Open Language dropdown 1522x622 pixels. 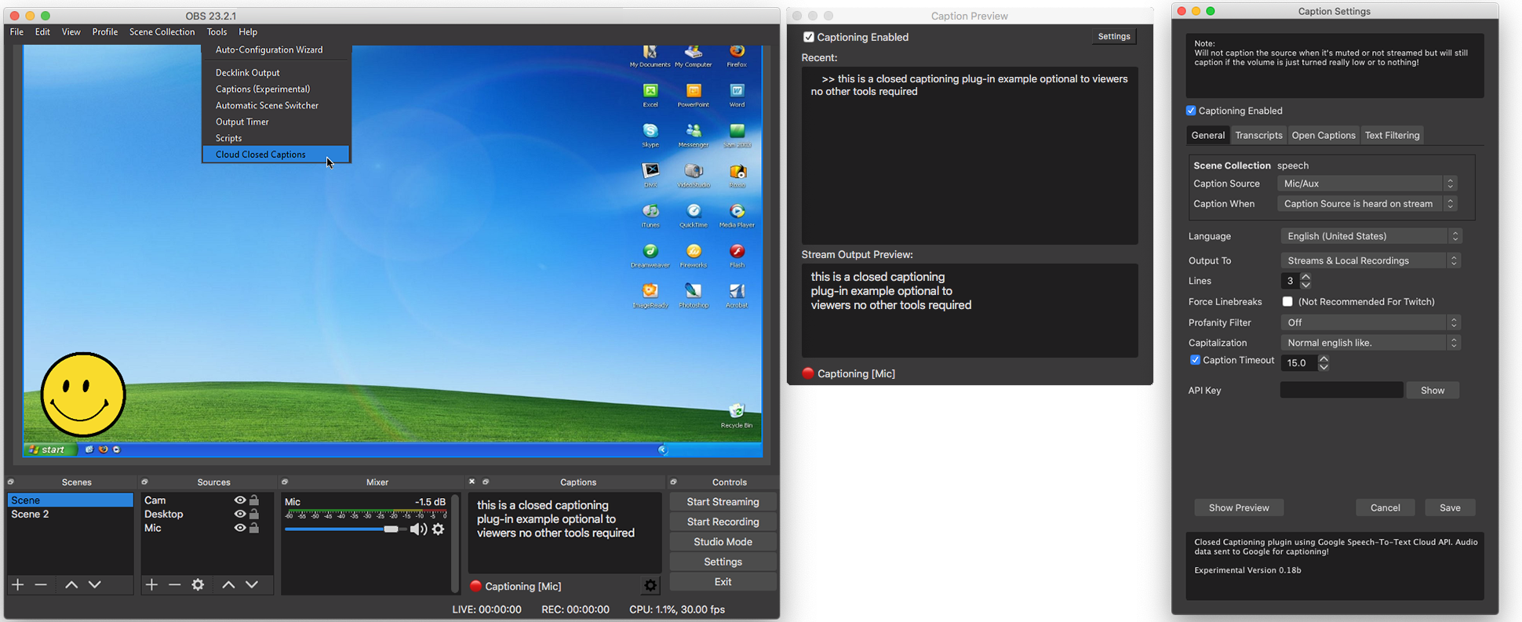[1371, 236]
